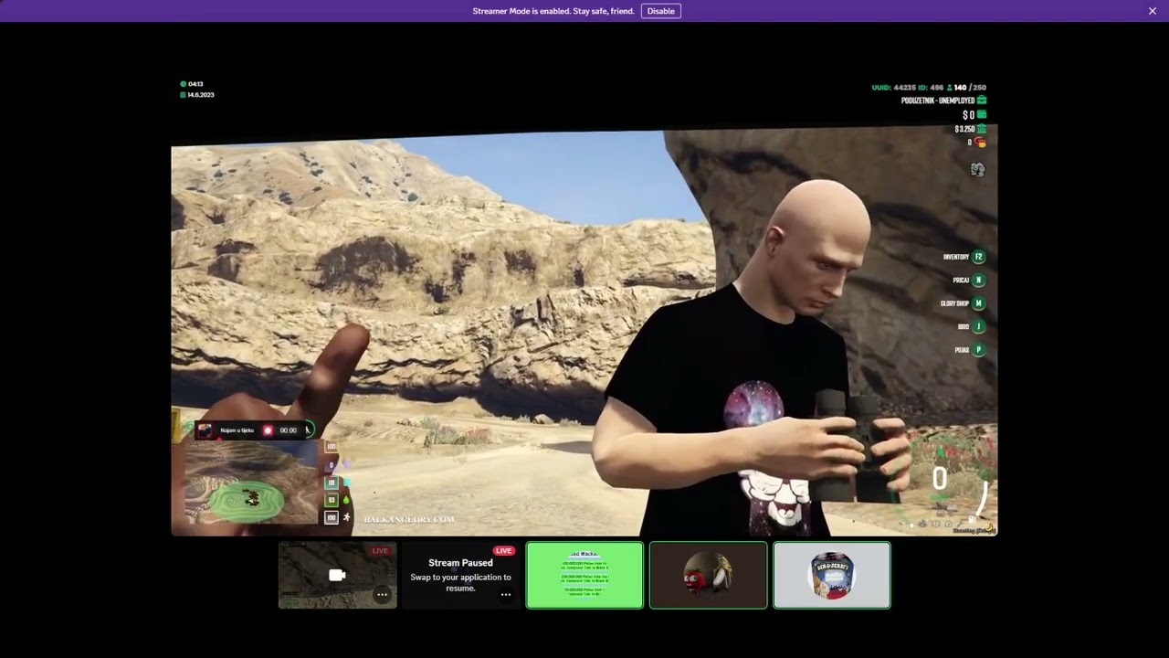
Task: Click the green wallet cash icon
Action: pyautogui.click(x=982, y=115)
